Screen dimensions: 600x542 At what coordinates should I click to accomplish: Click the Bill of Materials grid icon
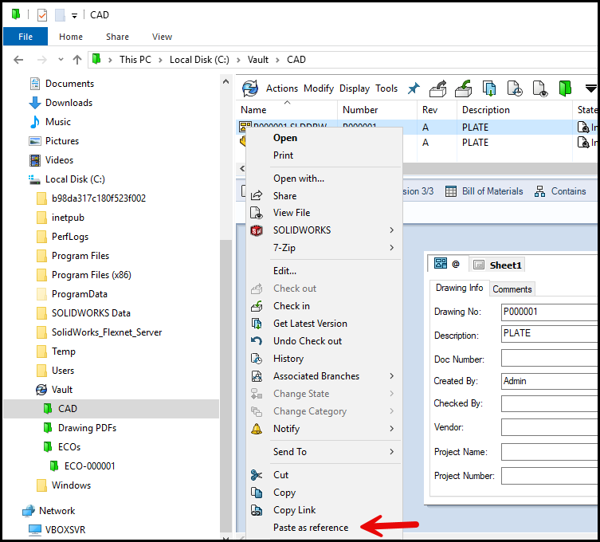click(x=451, y=191)
